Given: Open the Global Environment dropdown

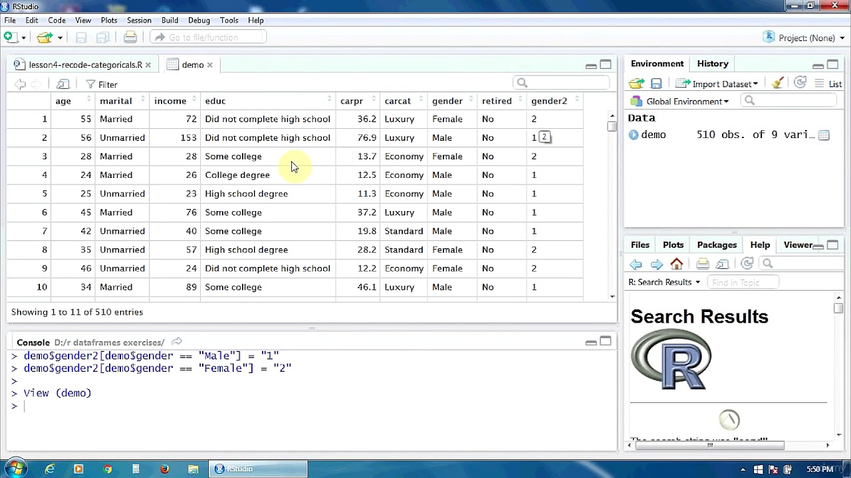Looking at the screenshot, I should coord(679,102).
